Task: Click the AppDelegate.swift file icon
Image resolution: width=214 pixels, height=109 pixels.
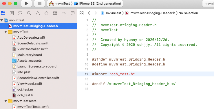Action: [x=14, y=38]
